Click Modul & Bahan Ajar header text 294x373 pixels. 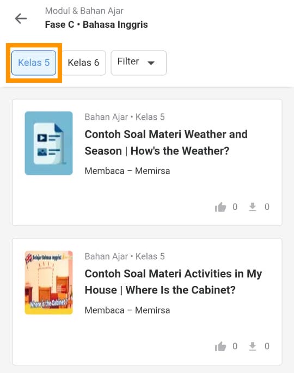click(84, 11)
